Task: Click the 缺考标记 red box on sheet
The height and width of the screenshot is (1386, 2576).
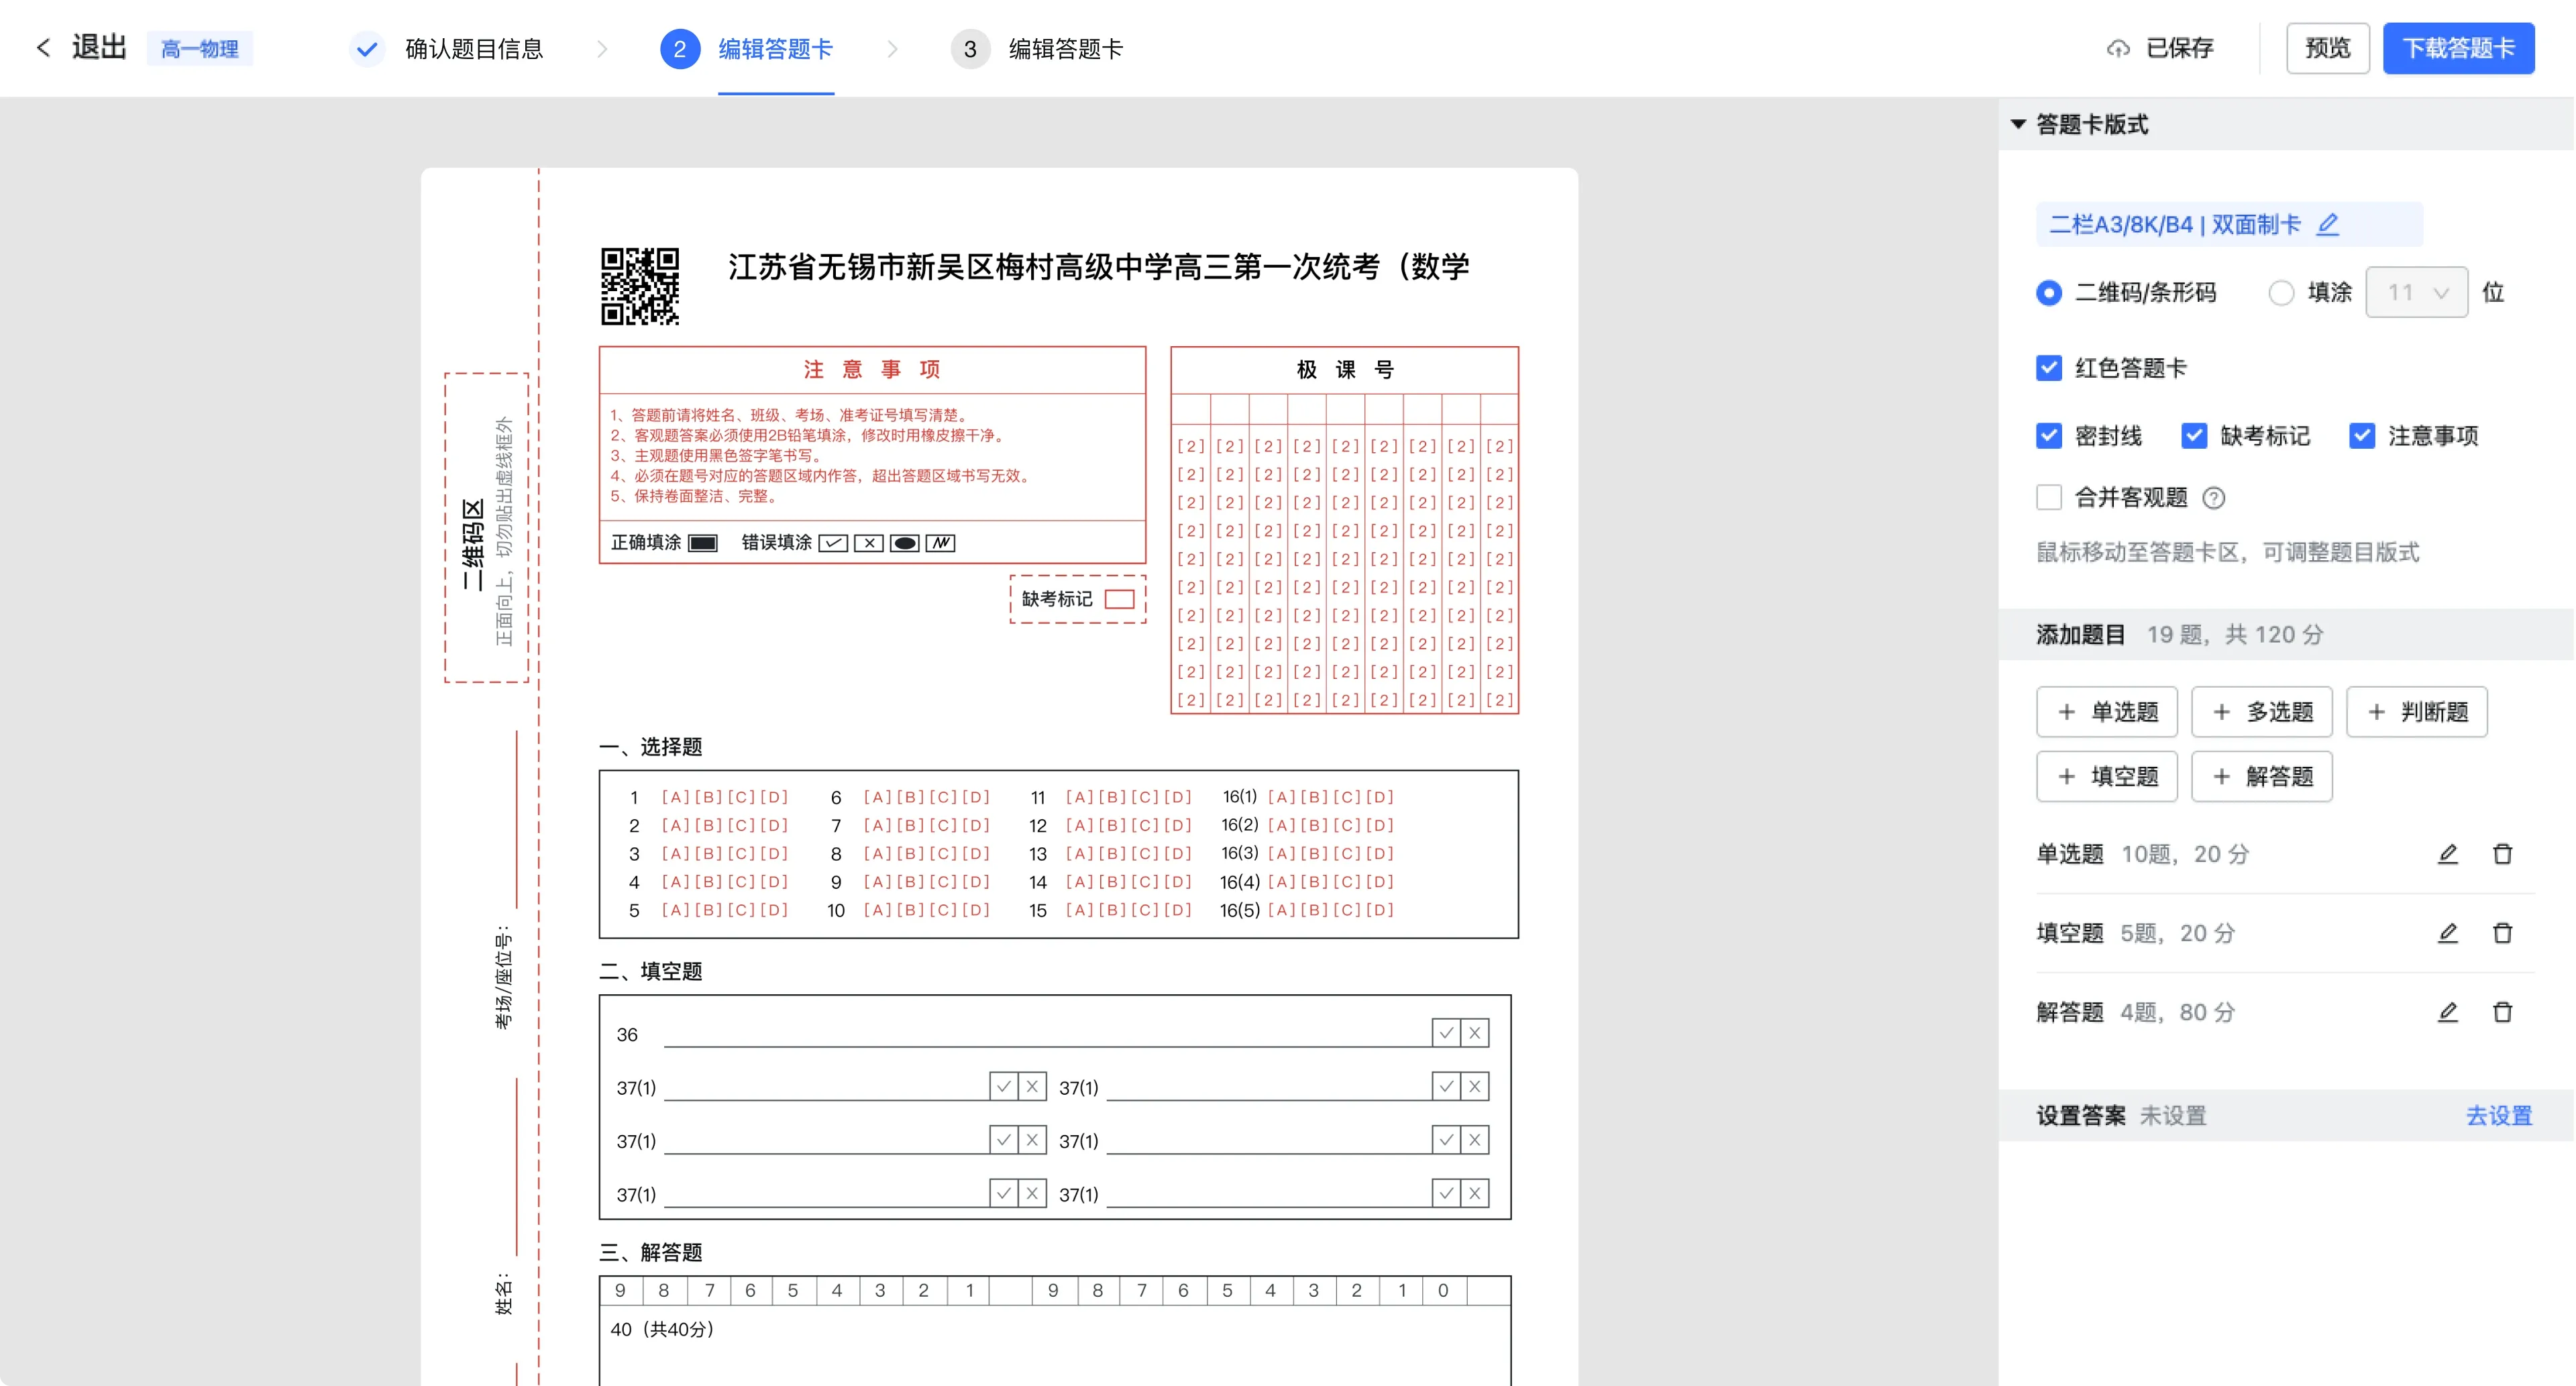Action: pyautogui.click(x=1119, y=599)
